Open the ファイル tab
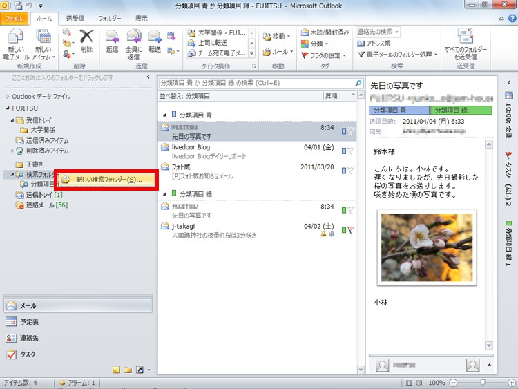This screenshot has width=518, height=389. 15,19
